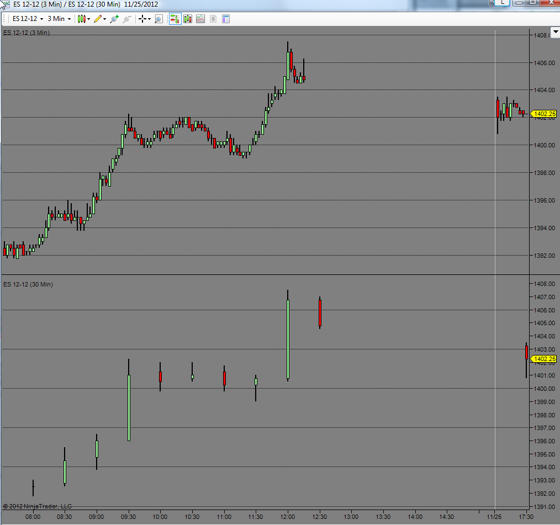Open the chart style candlestick icon
Image resolution: width=560 pixels, height=525 pixels.
(81, 19)
